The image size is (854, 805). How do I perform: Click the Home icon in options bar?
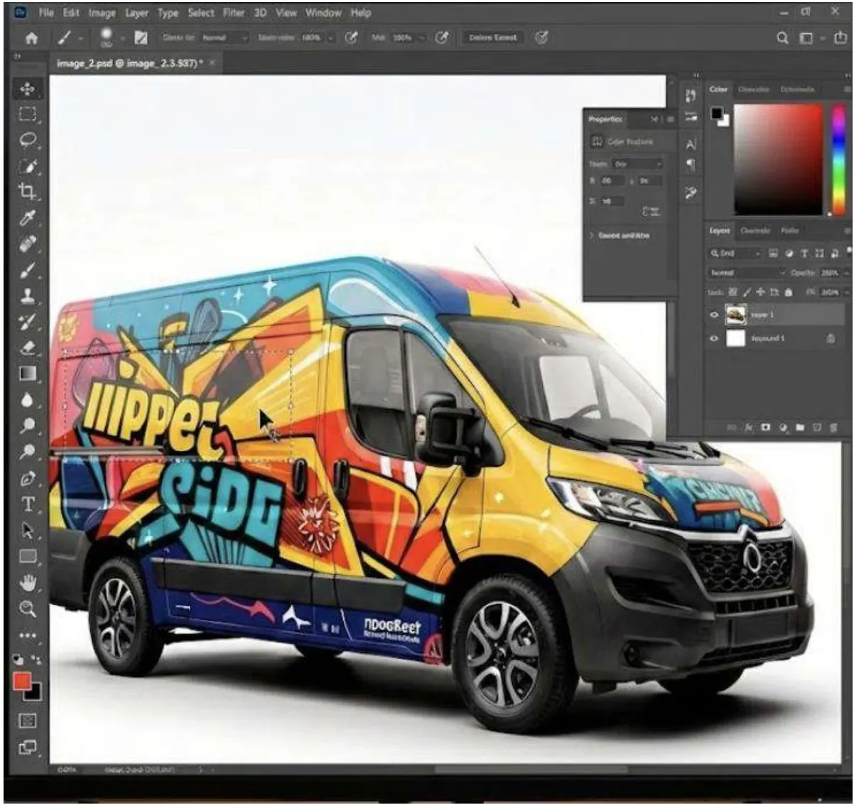click(x=31, y=38)
